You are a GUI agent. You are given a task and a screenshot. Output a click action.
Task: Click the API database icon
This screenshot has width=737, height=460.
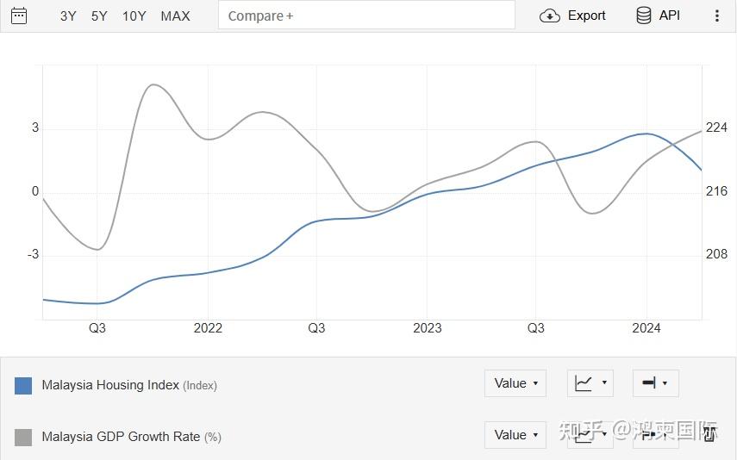643,16
